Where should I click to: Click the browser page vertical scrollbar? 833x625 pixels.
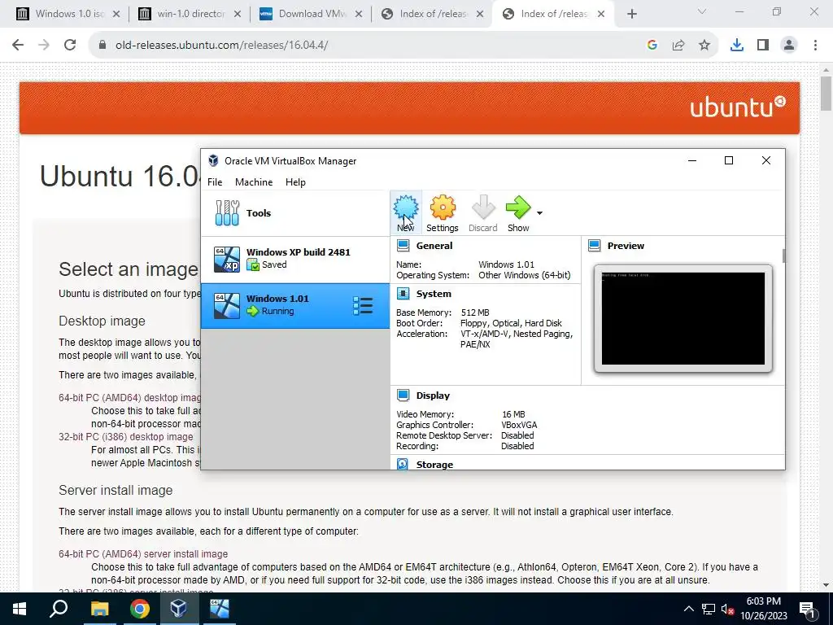826,94
